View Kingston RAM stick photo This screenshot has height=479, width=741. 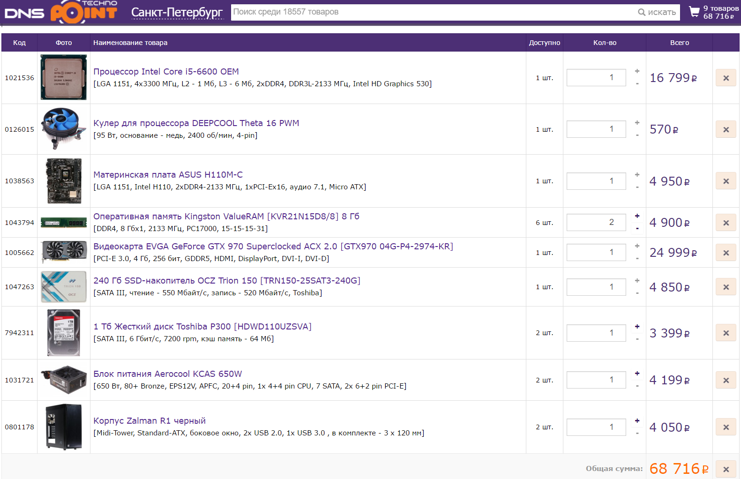64,223
